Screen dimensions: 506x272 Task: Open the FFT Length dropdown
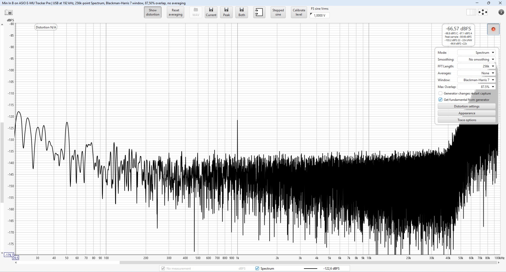coord(476,66)
